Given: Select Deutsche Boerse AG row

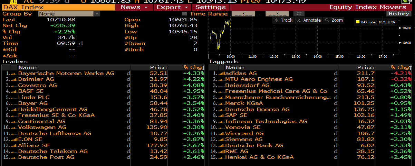Looking at the screenshot, I should coord(311,109).
